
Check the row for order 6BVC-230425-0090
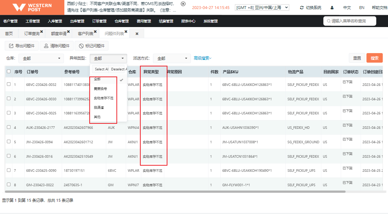click(x=9, y=170)
